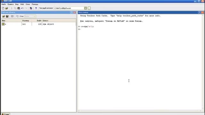Save the workspace with the floppy disk icon

point(7,16)
